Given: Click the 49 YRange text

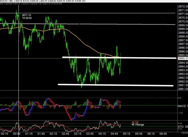Looking at the screenshot, I should [x=137, y=125].
